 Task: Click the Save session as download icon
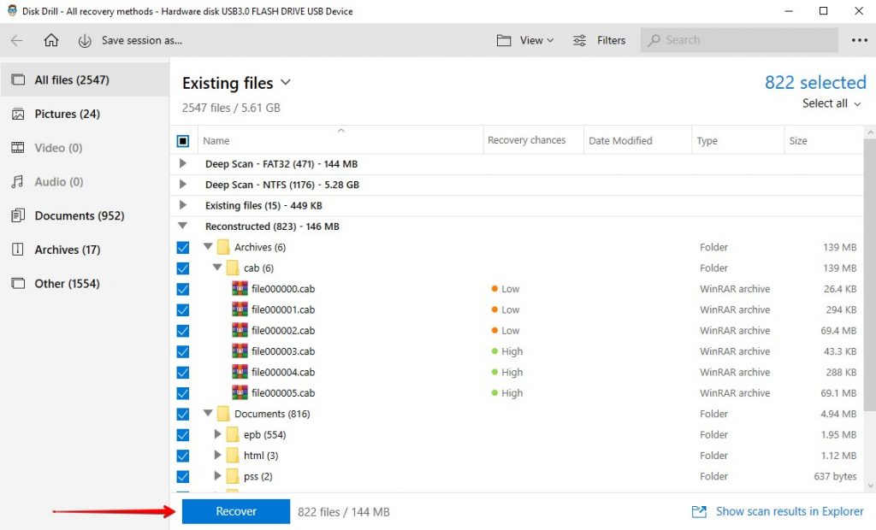(83, 39)
